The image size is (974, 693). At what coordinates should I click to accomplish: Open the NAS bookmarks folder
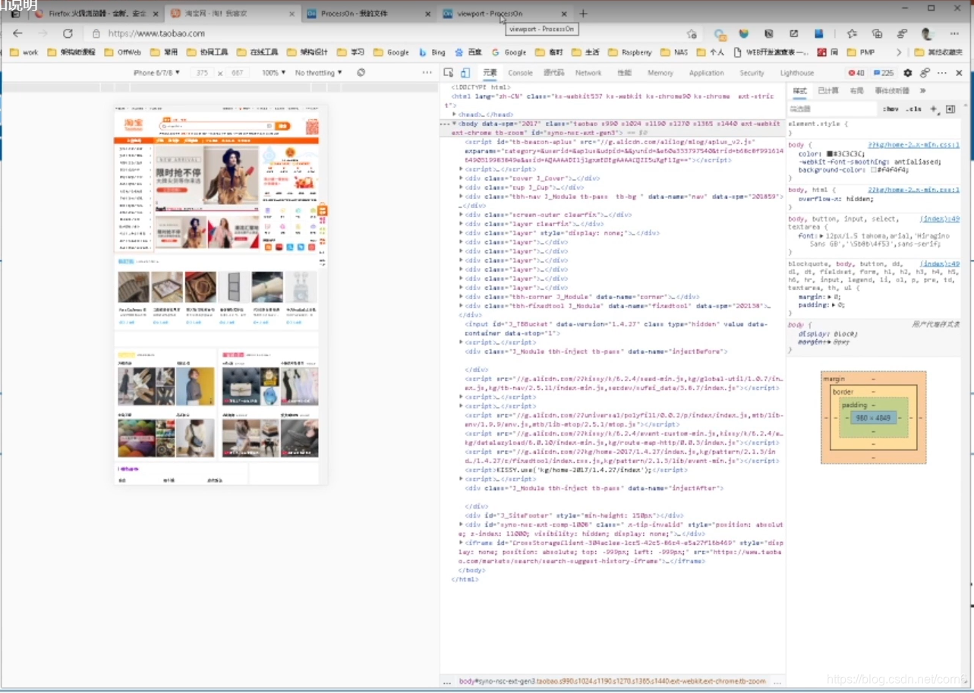(674, 52)
